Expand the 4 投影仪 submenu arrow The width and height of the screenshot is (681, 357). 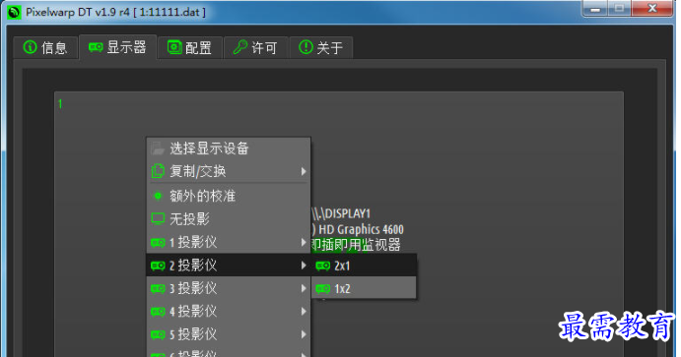click(304, 311)
